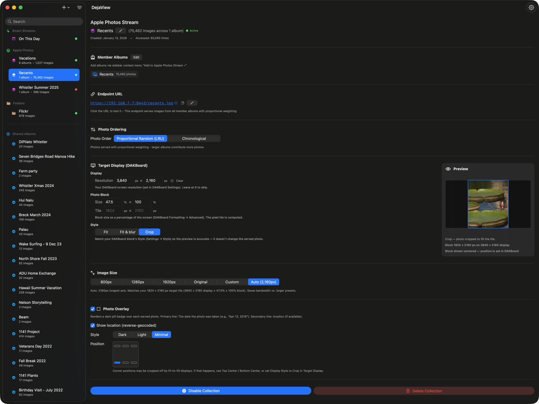This screenshot has width=539, height=404.
Task: Click the resolution height field 2,160
Action: pos(153,181)
